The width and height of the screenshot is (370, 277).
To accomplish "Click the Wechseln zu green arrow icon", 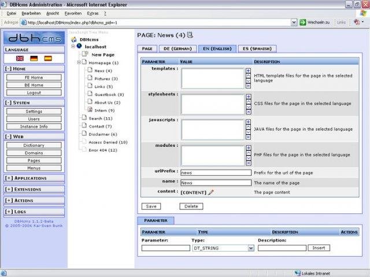I will pyautogui.click(x=303, y=23).
